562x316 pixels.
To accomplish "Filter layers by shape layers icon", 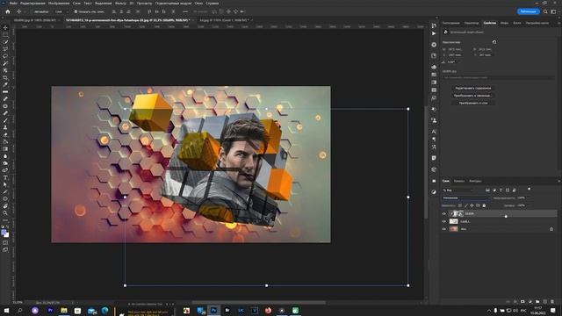I will (x=508, y=190).
